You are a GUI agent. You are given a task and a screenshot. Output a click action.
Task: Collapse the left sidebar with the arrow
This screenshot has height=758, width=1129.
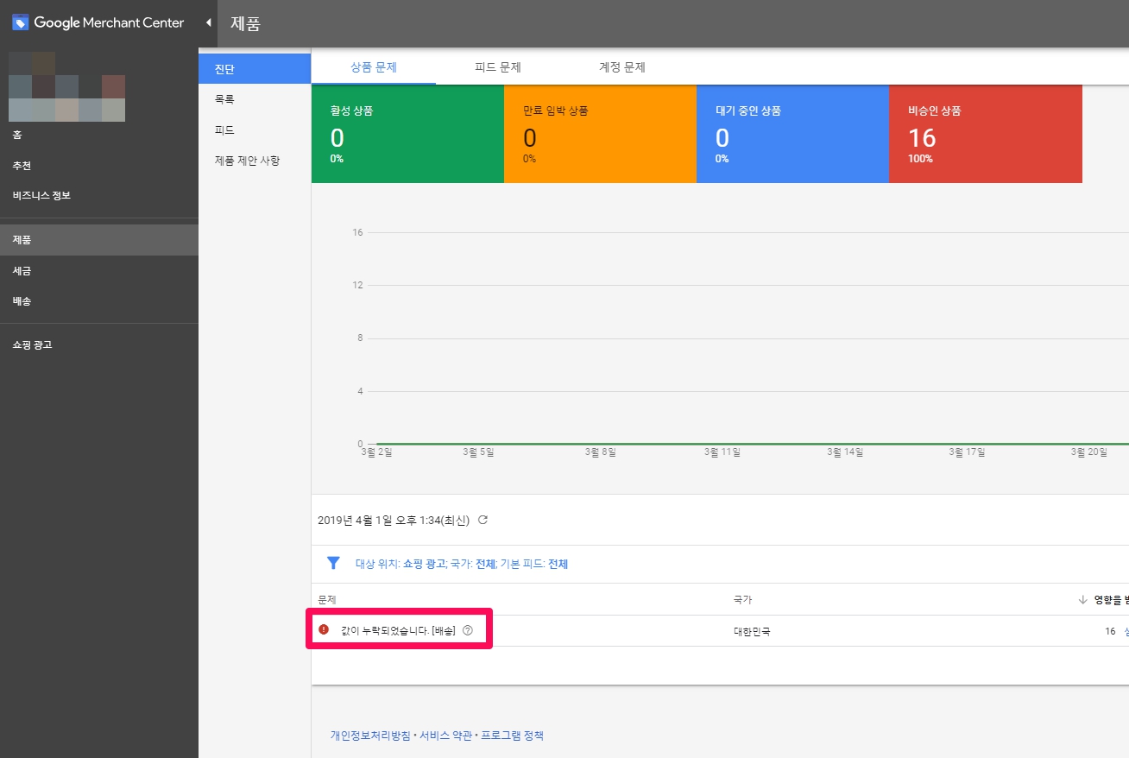coord(208,22)
